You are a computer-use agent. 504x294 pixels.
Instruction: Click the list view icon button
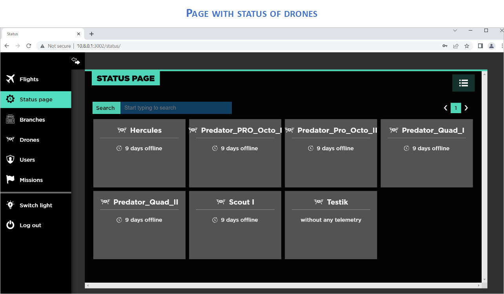(x=463, y=83)
